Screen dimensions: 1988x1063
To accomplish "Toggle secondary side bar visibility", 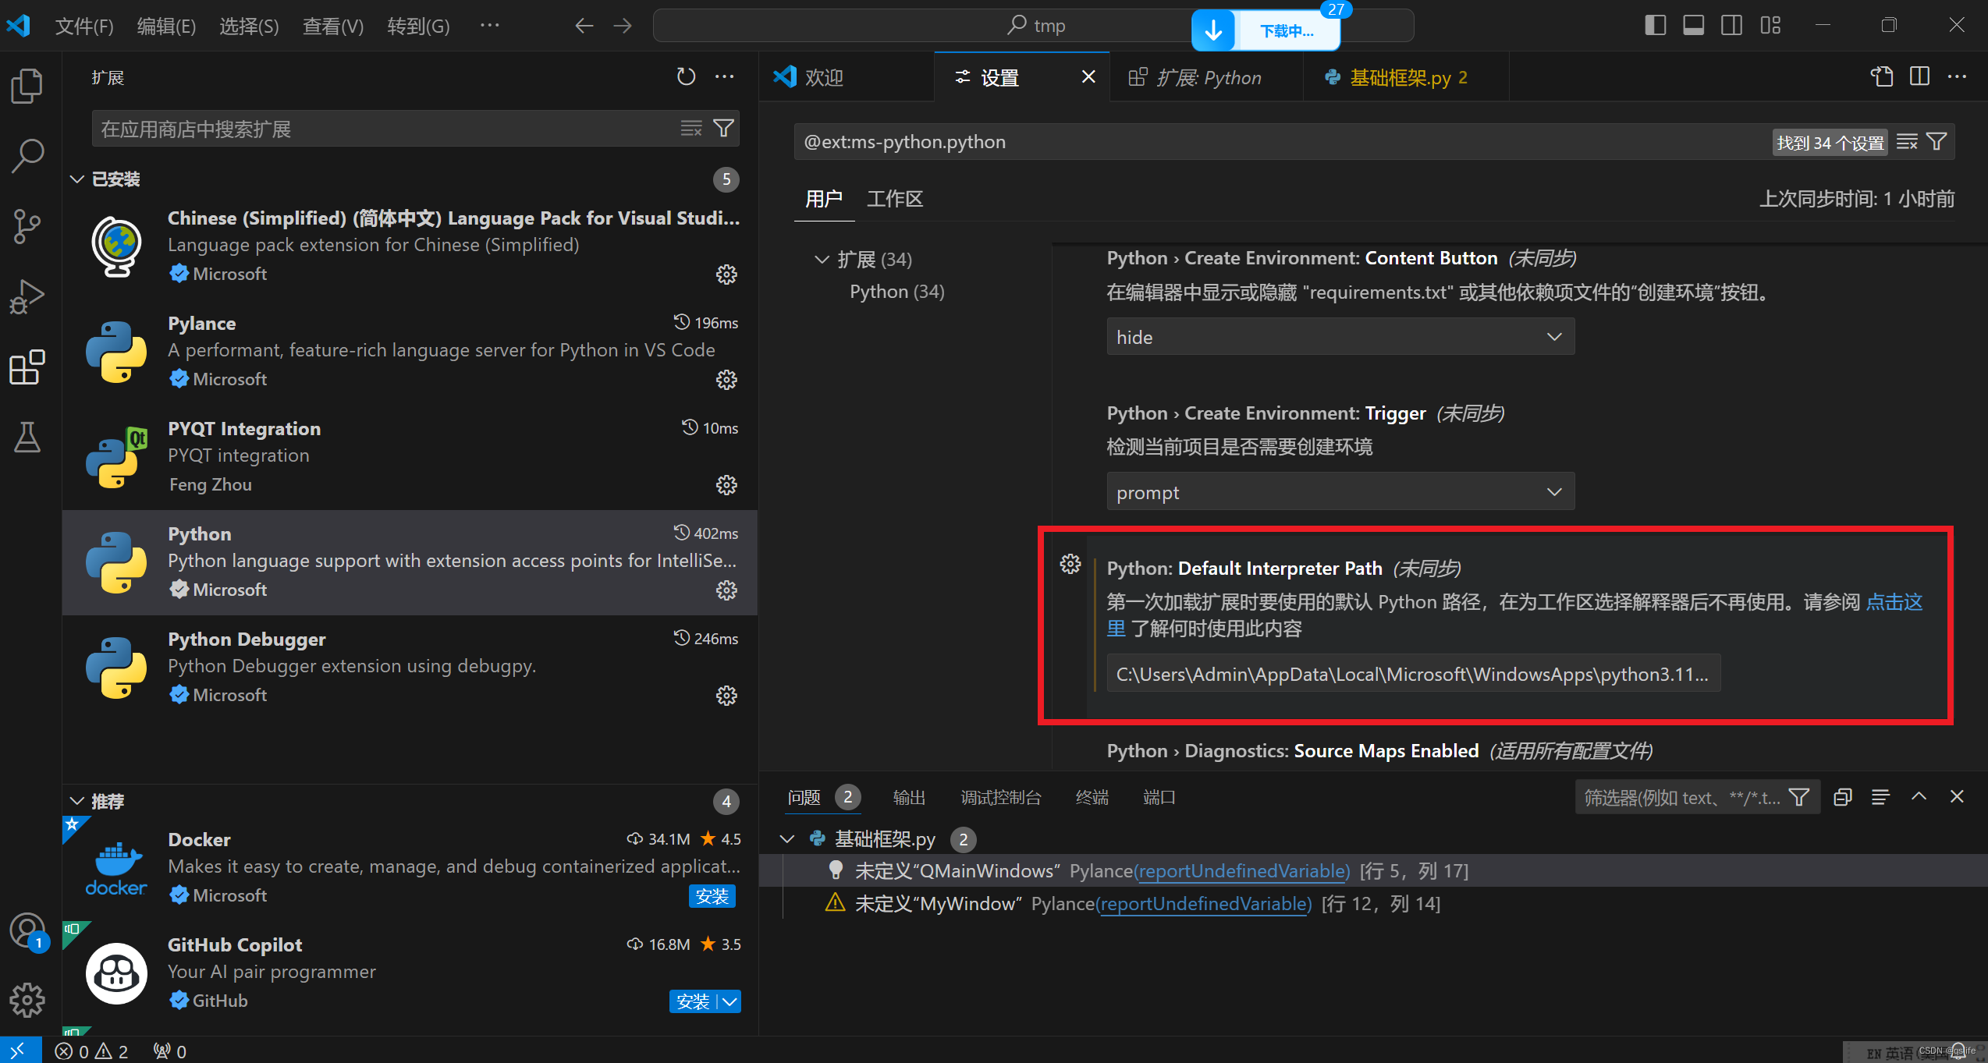I will point(1731,26).
